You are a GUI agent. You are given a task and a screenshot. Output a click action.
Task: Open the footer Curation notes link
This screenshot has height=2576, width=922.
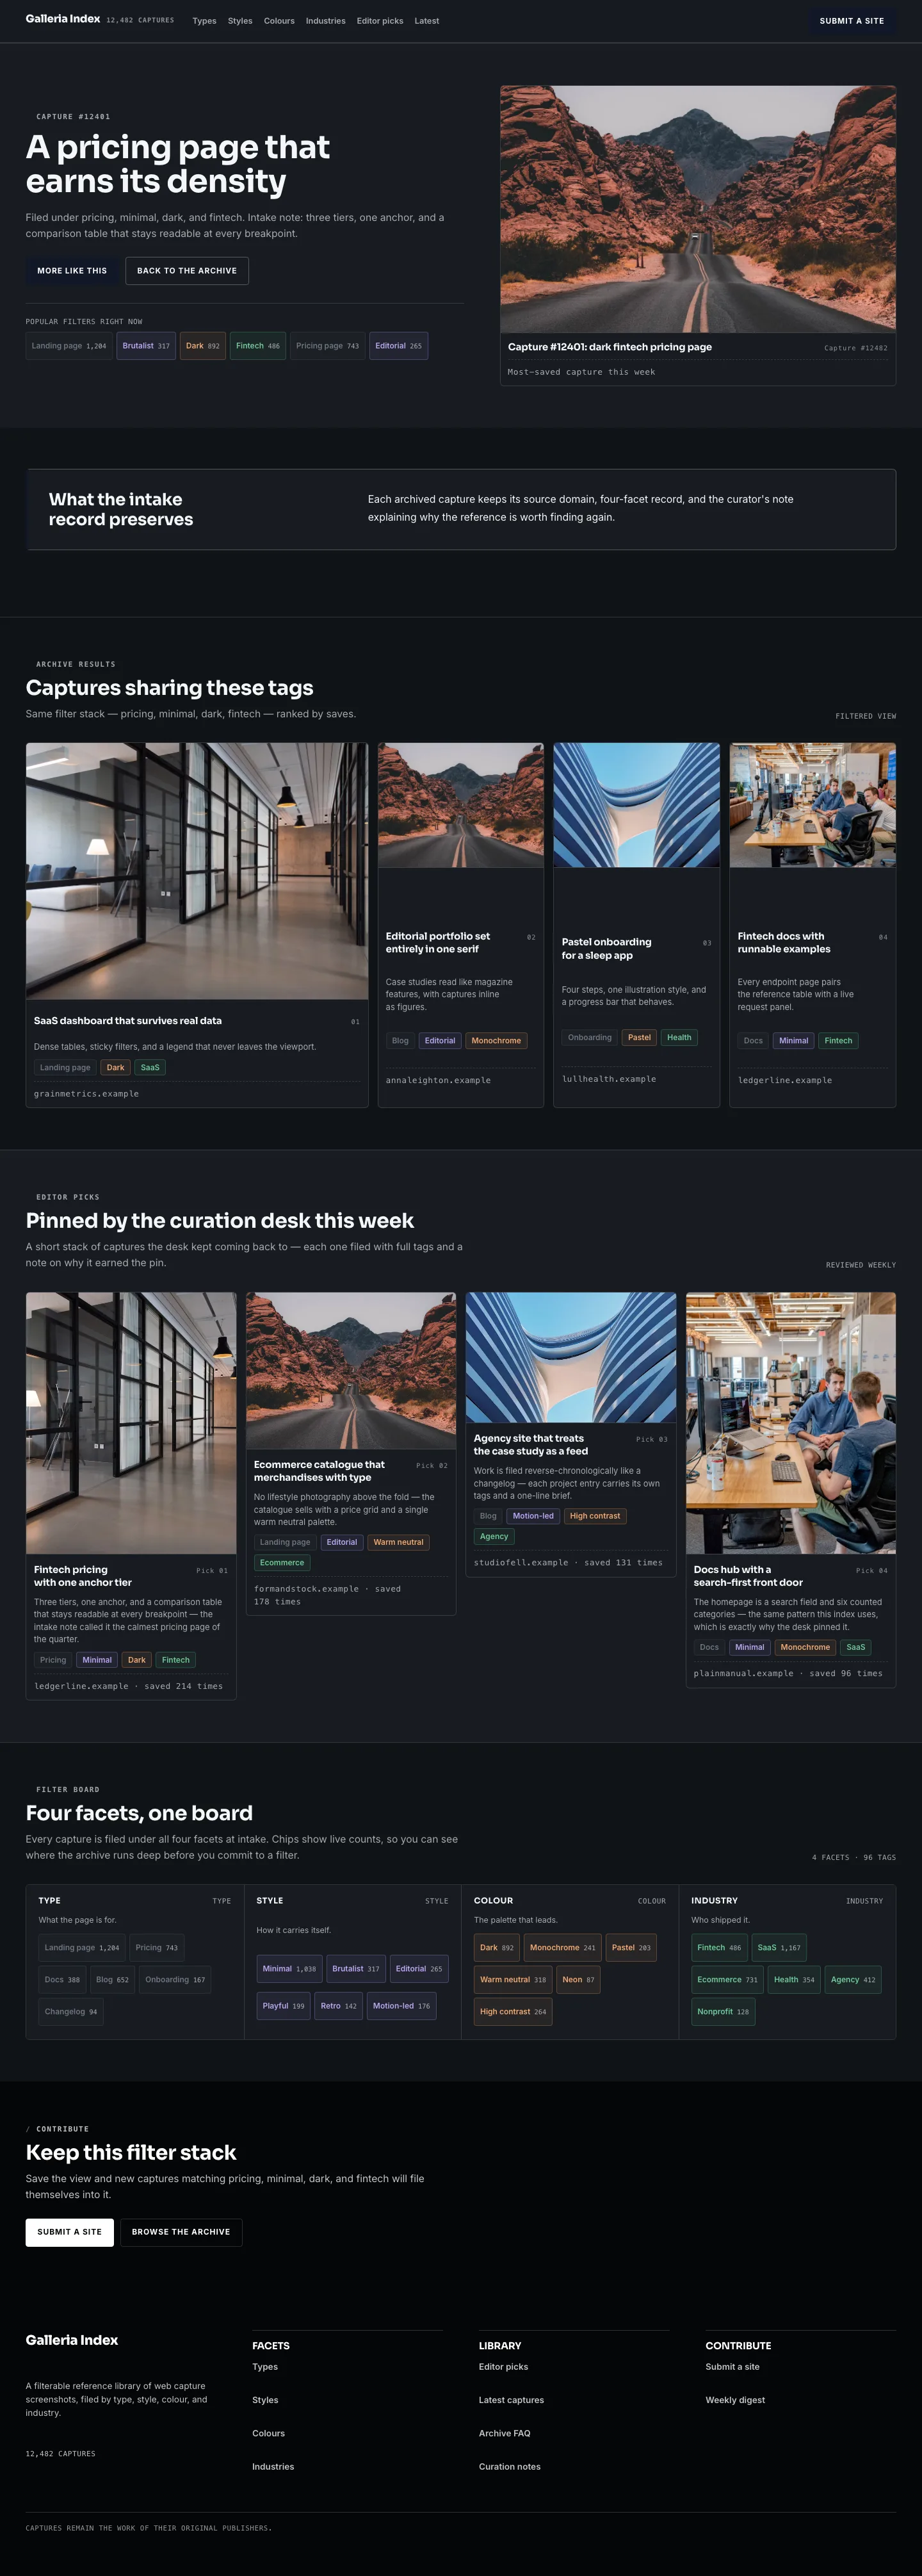click(x=509, y=2466)
